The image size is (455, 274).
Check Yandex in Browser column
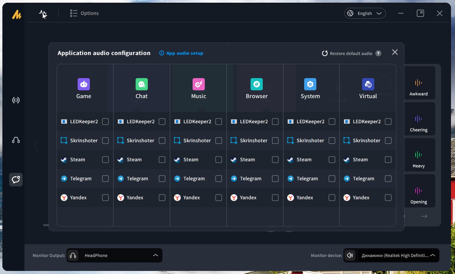click(275, 198)
